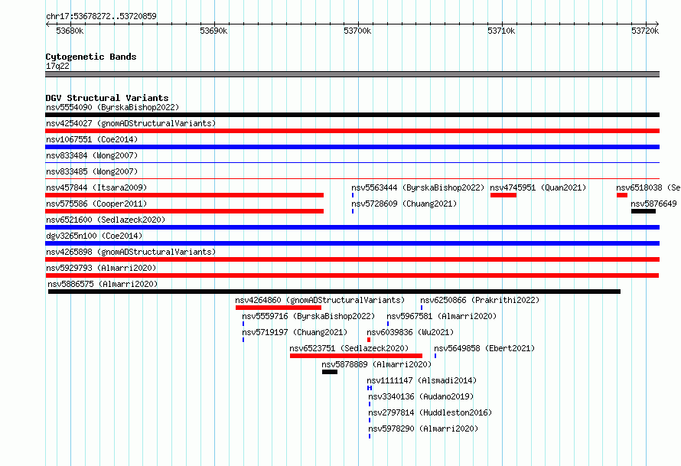681x466 pixels.
Task: Click the 53700k ruler tick label
Action: pos(357,31)
